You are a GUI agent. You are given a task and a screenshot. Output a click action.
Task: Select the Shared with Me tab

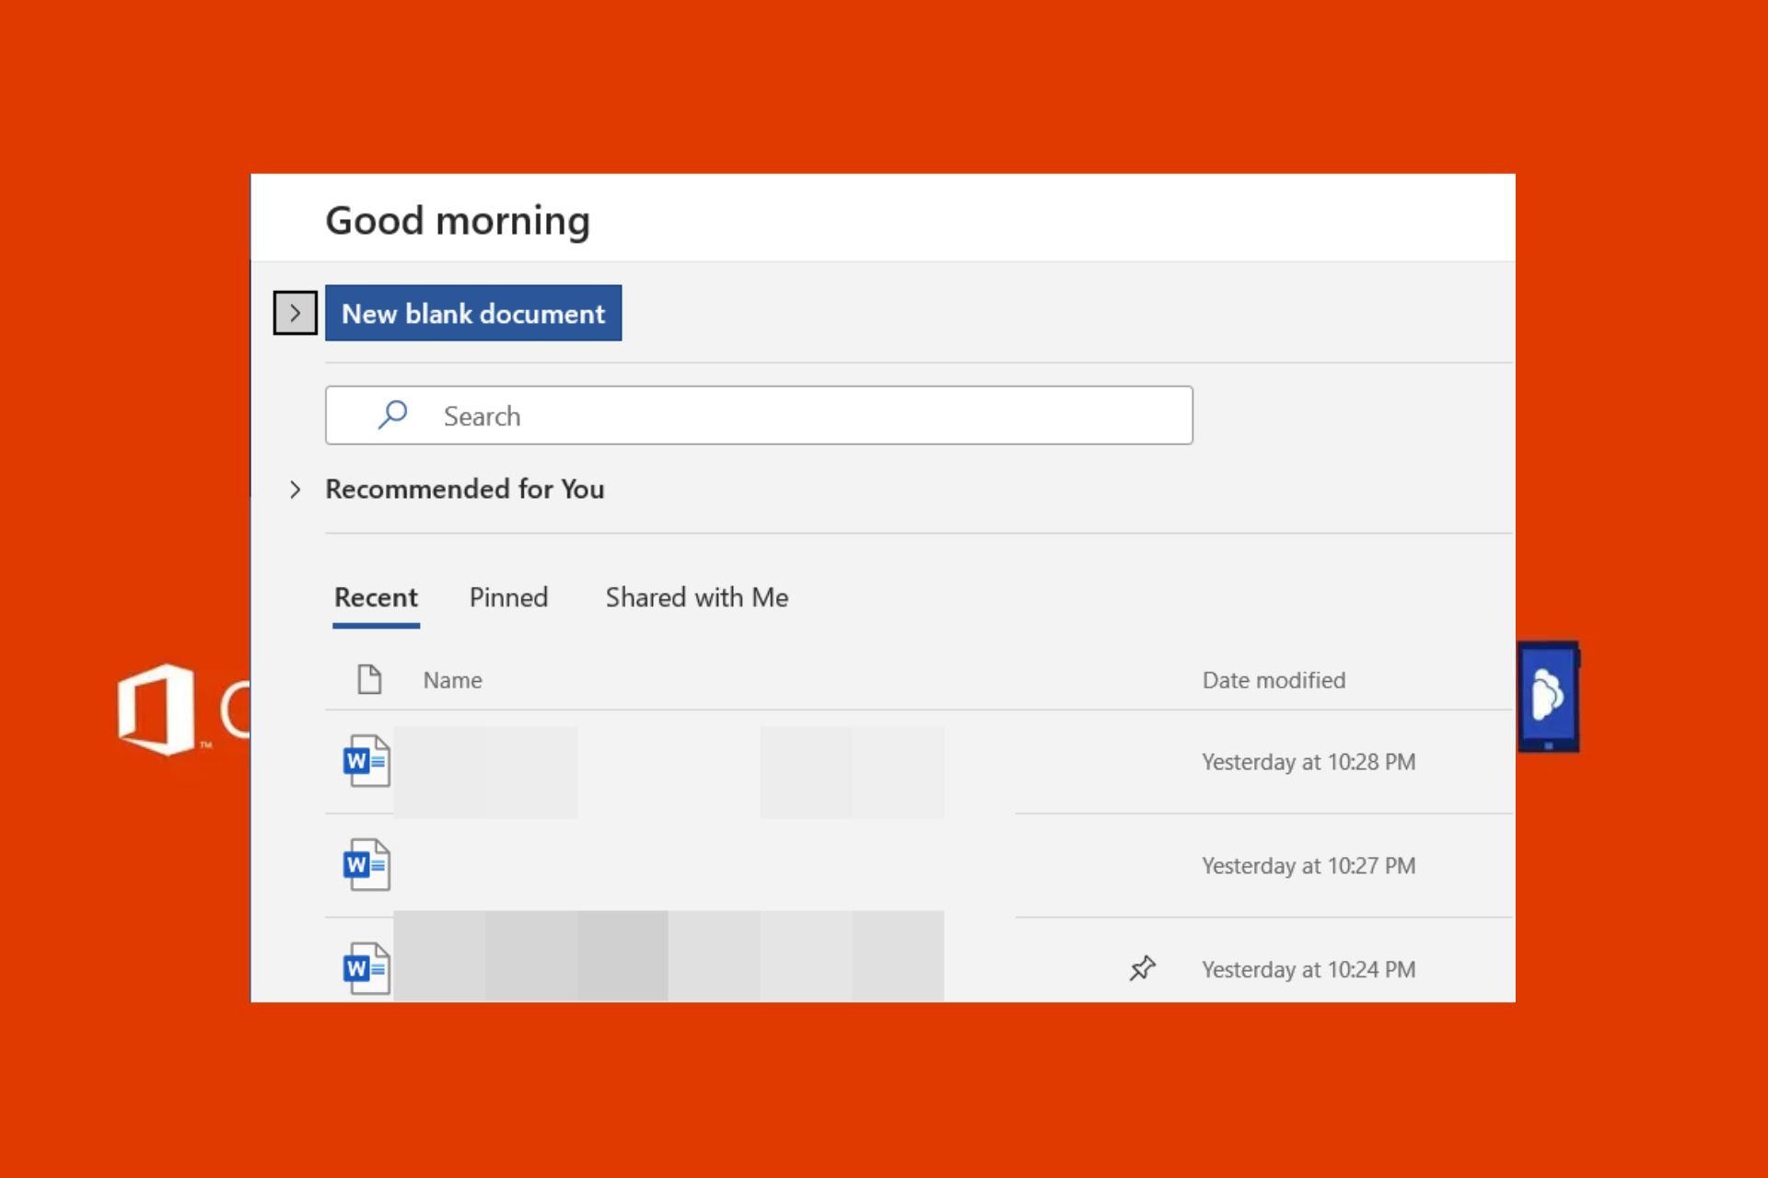point(696,597)
